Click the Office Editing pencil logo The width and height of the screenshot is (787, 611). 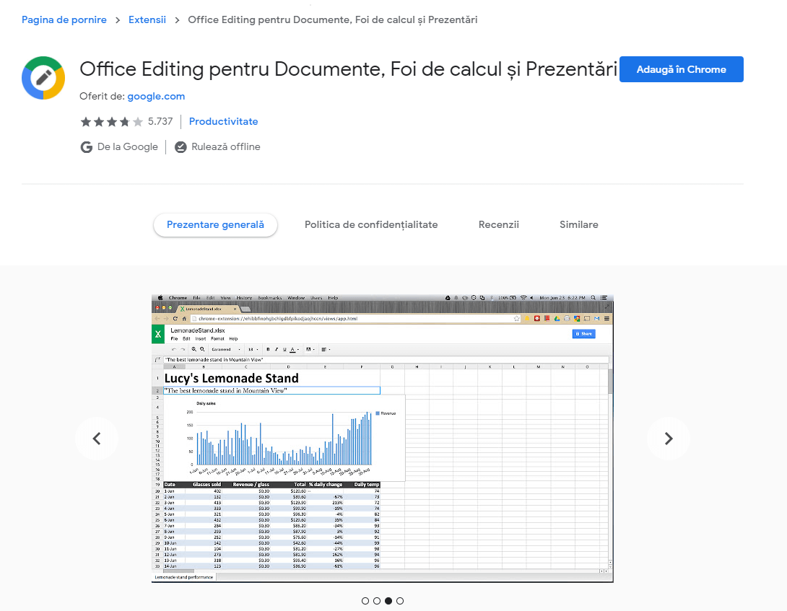[43, 77]
